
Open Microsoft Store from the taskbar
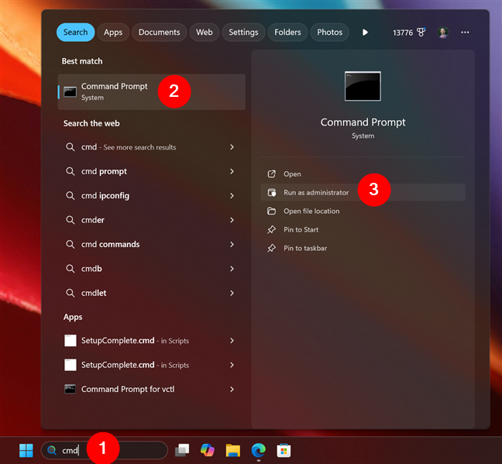pos(284,450)
